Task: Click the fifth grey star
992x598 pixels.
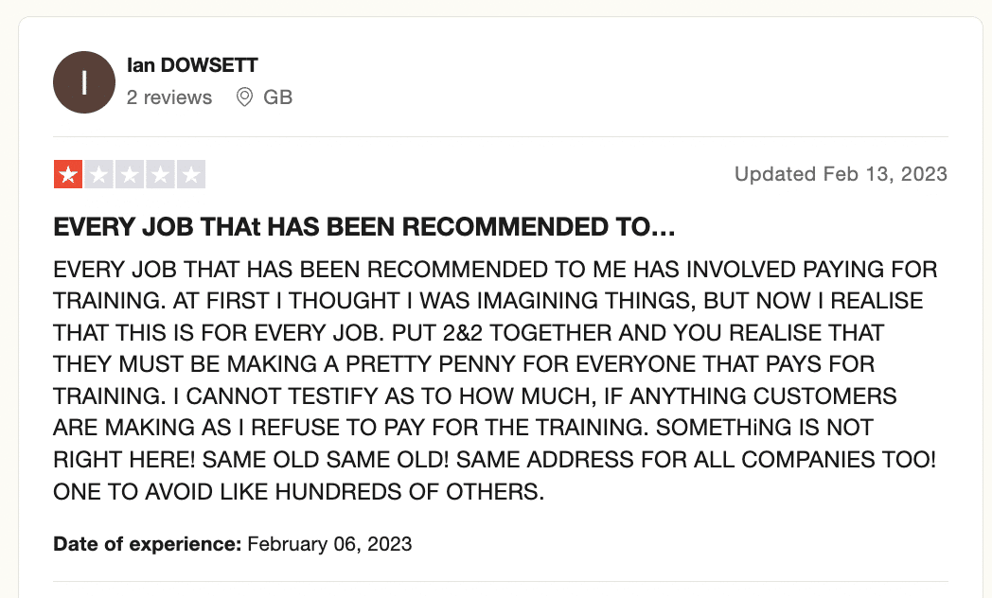Action: pyautogui.click(x=191, y=174)
